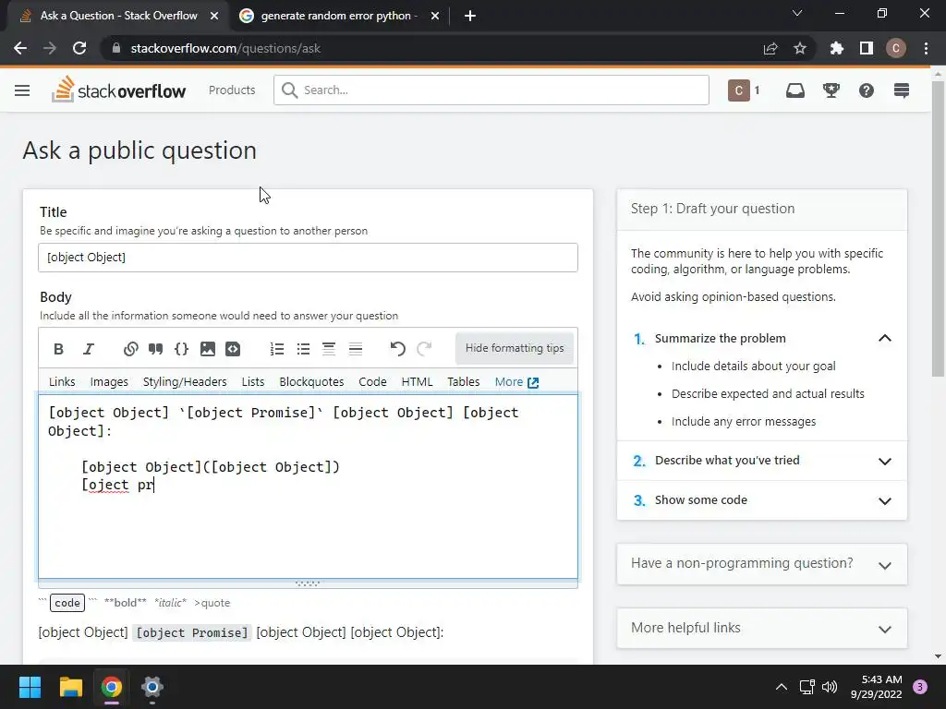
Task: Open the Links formatting tips tab
Action: [x=62, y=381]
